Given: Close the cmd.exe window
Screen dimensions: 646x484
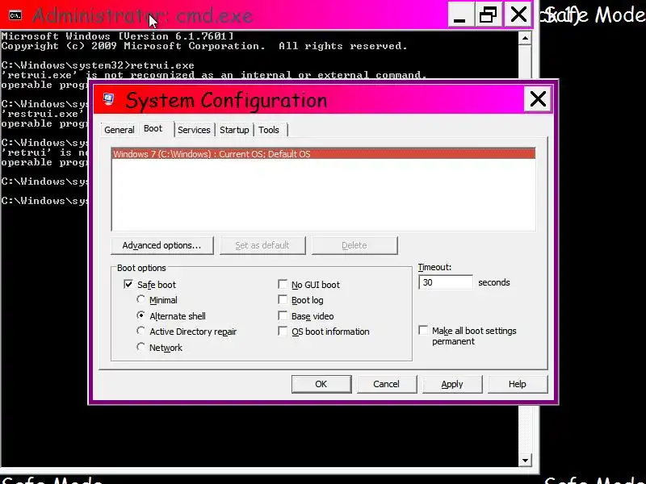Looking at the screenshot, I should (x=518, y=15).
